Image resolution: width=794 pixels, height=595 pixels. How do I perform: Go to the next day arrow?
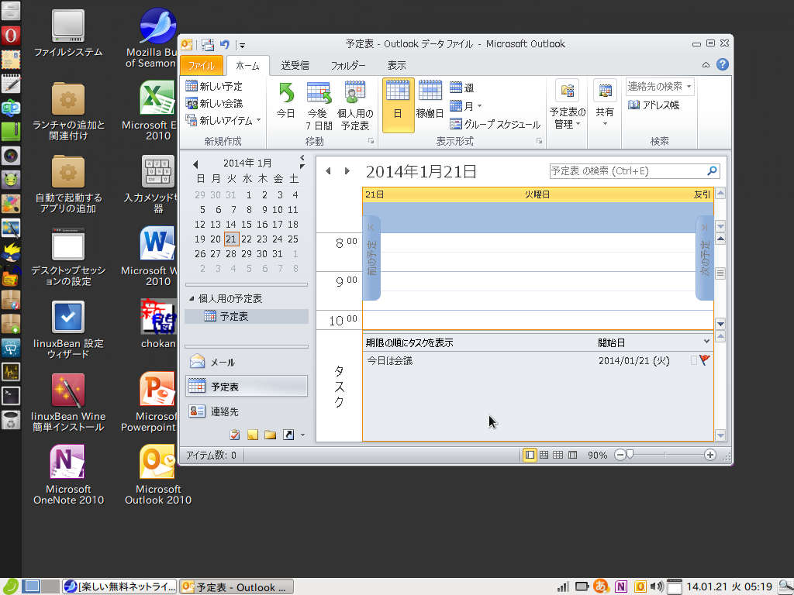347,171
